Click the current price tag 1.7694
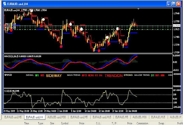 [x=177, y=26]
